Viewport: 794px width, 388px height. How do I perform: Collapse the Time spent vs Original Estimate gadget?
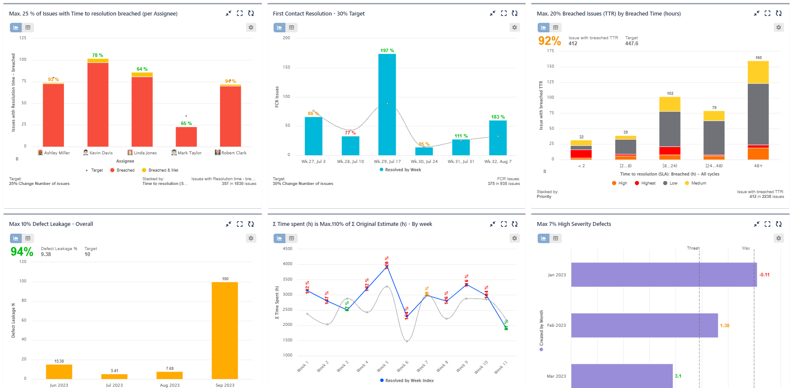pyautogui.click(x=492, y=224)
